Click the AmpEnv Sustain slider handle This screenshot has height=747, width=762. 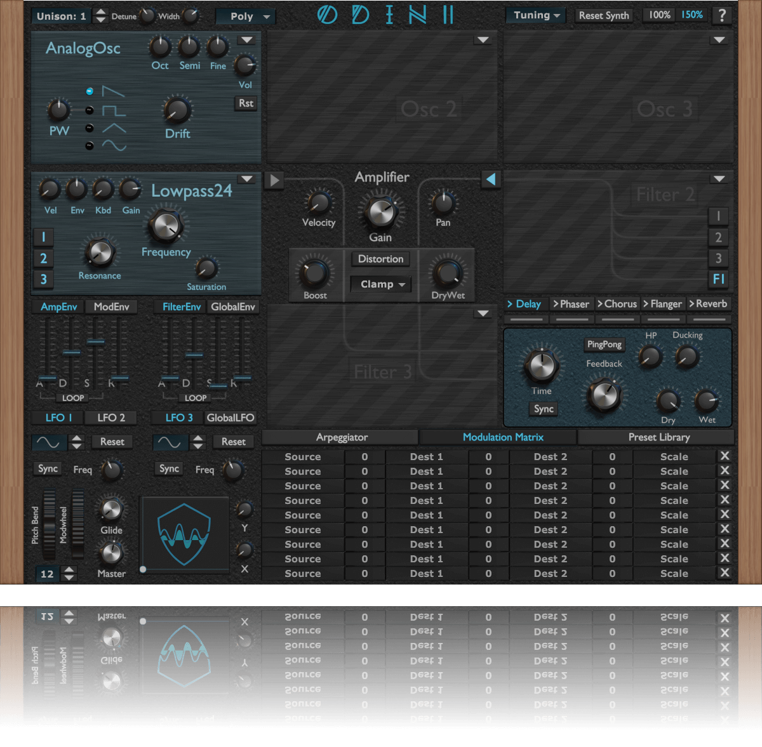click(95, 341)
